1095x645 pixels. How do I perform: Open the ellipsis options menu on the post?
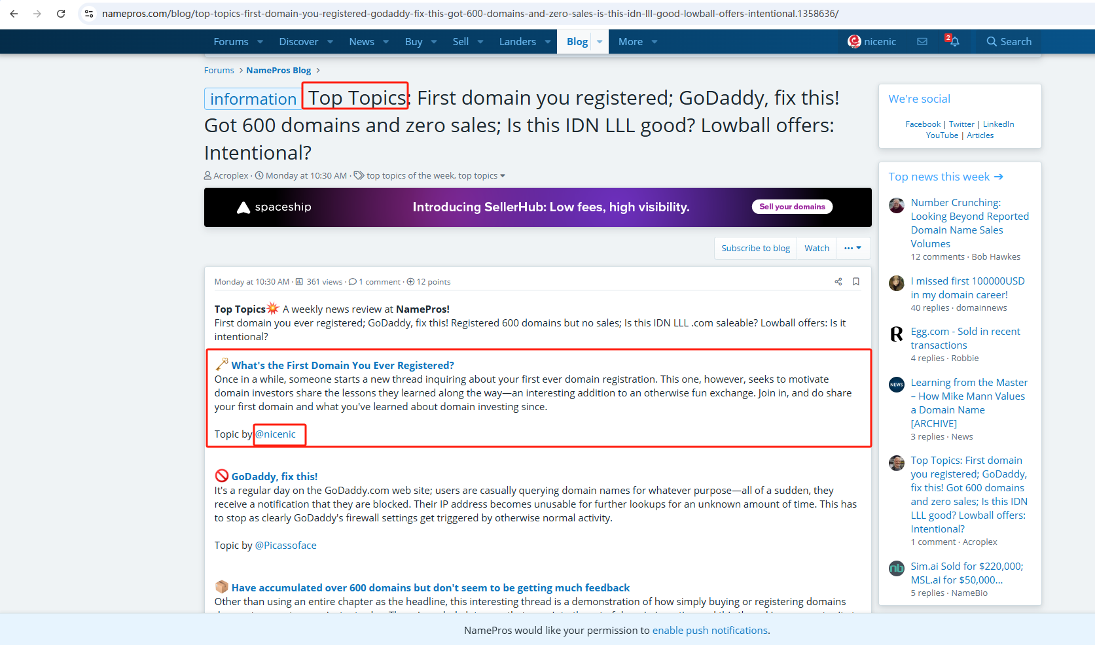click(853, 248)
